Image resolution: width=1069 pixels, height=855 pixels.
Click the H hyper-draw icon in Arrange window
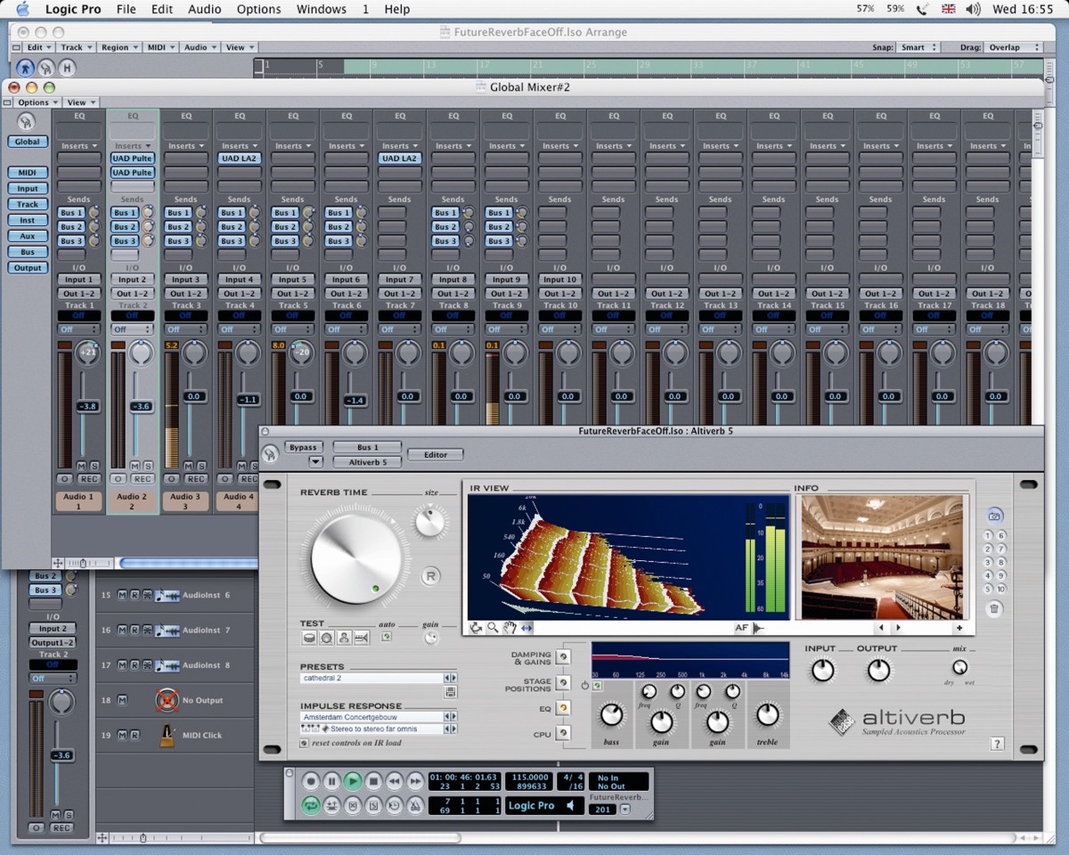[66, 68]
